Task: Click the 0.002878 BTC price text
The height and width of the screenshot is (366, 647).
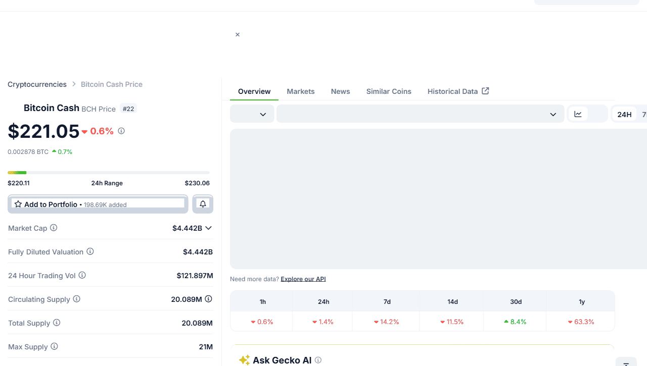Action: coord(28,151)
